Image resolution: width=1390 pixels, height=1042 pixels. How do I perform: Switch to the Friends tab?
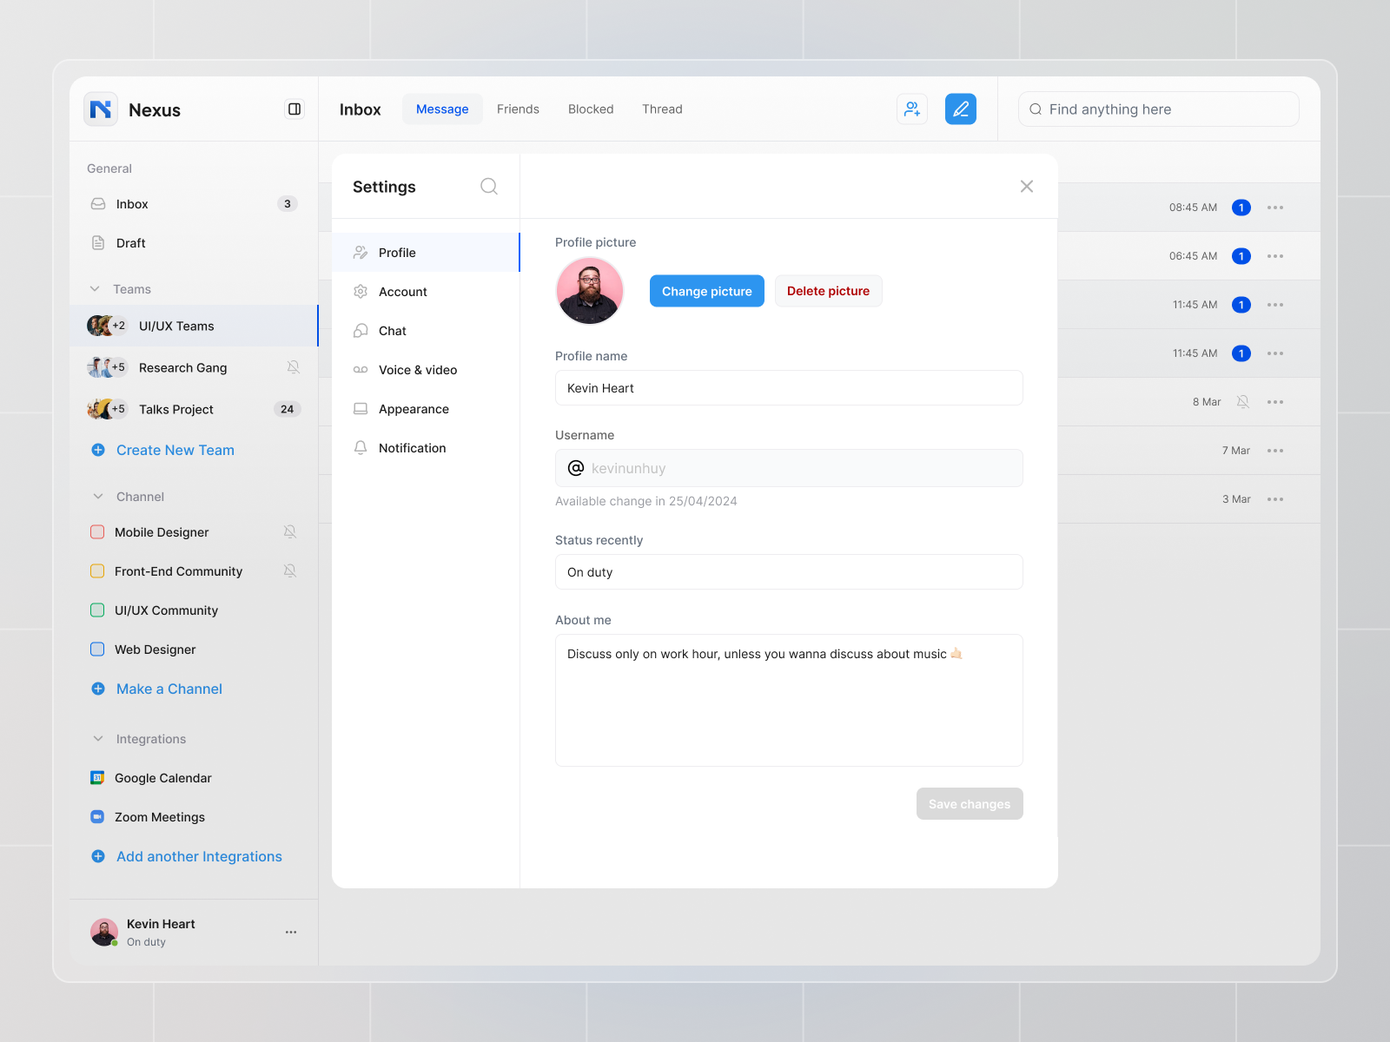(518, 109)
